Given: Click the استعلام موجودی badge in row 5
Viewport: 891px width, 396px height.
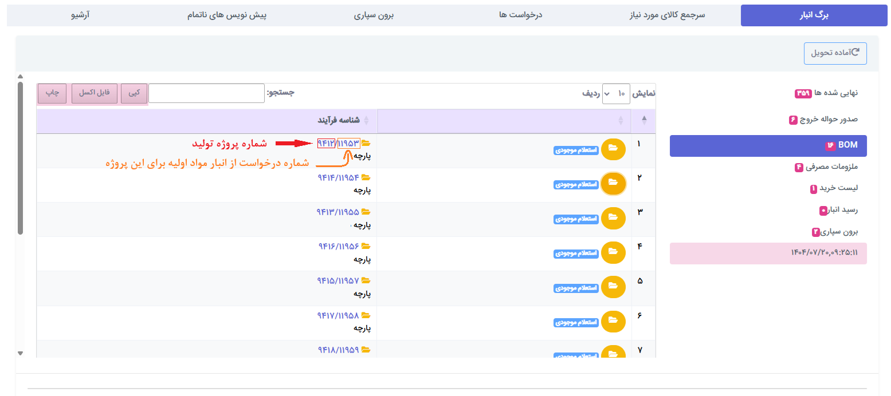Looking at the screenshot, I should [576, 288].
